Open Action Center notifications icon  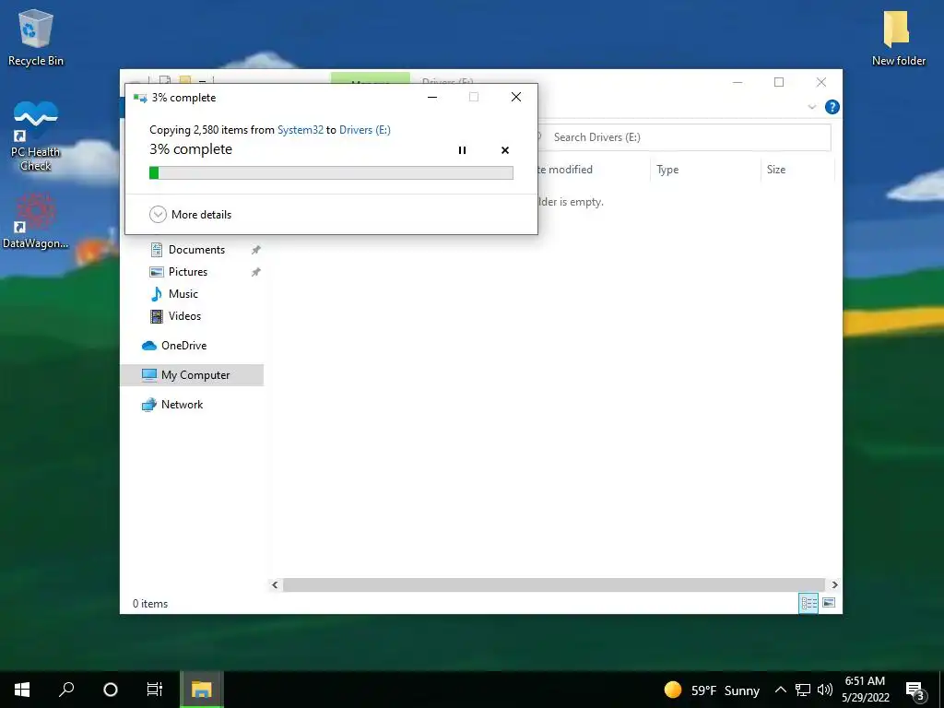click(915, 690)
